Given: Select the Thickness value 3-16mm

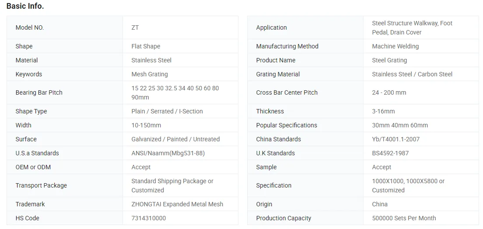Looking at the screenshot, I should [383, 111].
